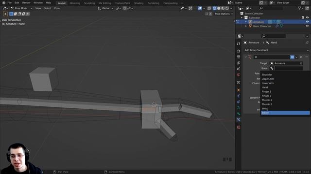Delete the IK constraint

click(301, 57)
